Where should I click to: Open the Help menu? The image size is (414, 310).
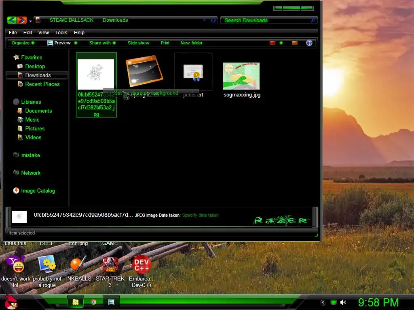[x=79, y=32]
